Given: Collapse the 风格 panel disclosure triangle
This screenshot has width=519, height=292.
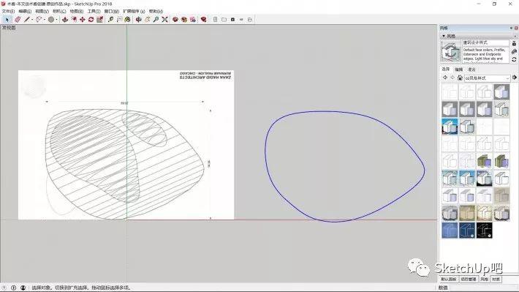Looking at the screenshot, I should click(444, 36).
